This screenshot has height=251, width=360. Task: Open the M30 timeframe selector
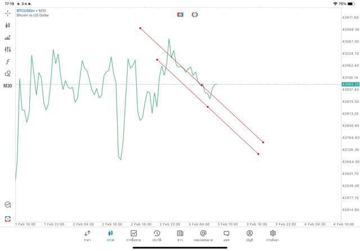7,86
